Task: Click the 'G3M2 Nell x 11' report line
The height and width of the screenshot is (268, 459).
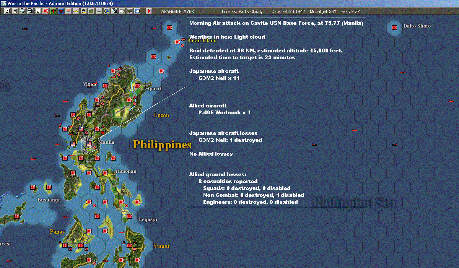Action: click(219, 78)
